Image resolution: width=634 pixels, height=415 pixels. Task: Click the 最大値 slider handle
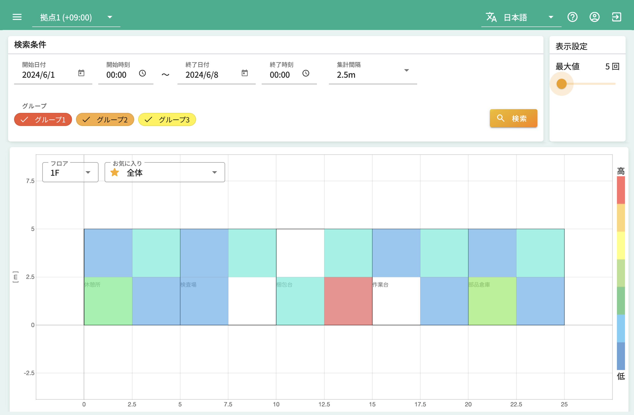562,84
